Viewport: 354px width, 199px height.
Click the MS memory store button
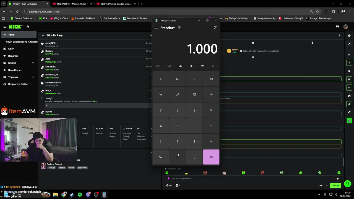pyautogui.click(x=203, y=66)
